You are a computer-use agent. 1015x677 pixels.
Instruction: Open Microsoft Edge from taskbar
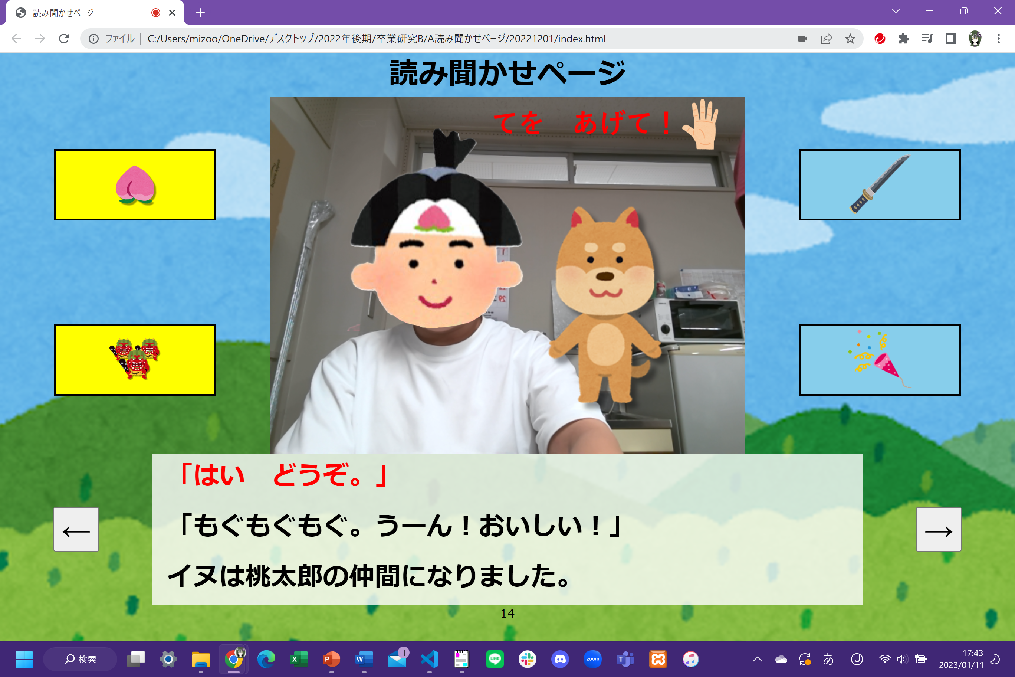coord(266,659)
